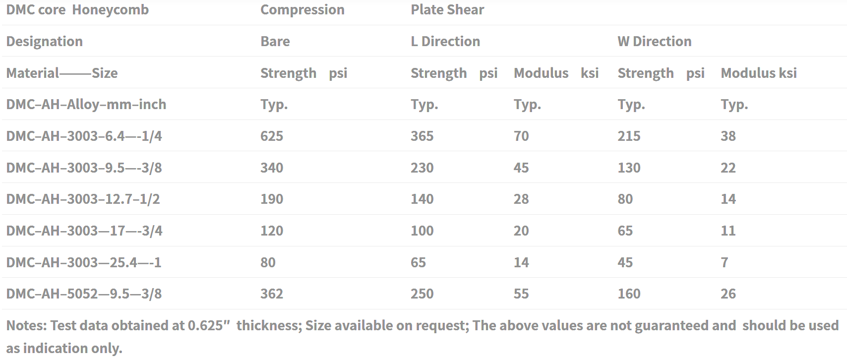
Task: Click the W Direction subheader
Action: coord(655,41)
